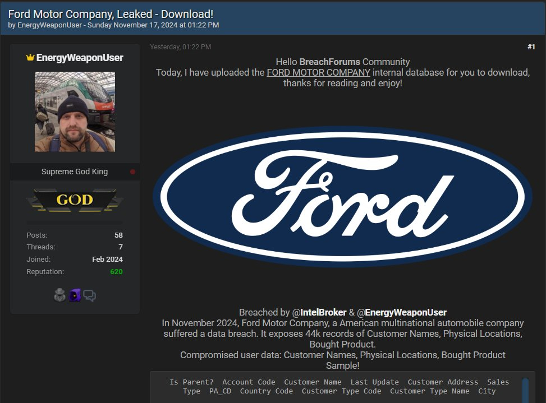
Task: Click the FORD MOTOR COMPANY underlined link
Action: coord(318,73)
